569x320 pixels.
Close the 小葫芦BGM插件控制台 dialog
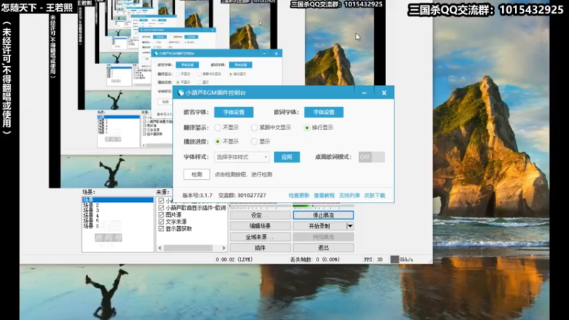coord(384,93)
